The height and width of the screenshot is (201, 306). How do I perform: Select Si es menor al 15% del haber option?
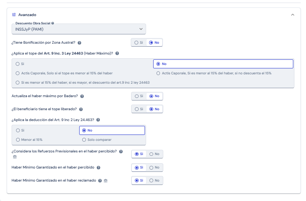(83, 83)
